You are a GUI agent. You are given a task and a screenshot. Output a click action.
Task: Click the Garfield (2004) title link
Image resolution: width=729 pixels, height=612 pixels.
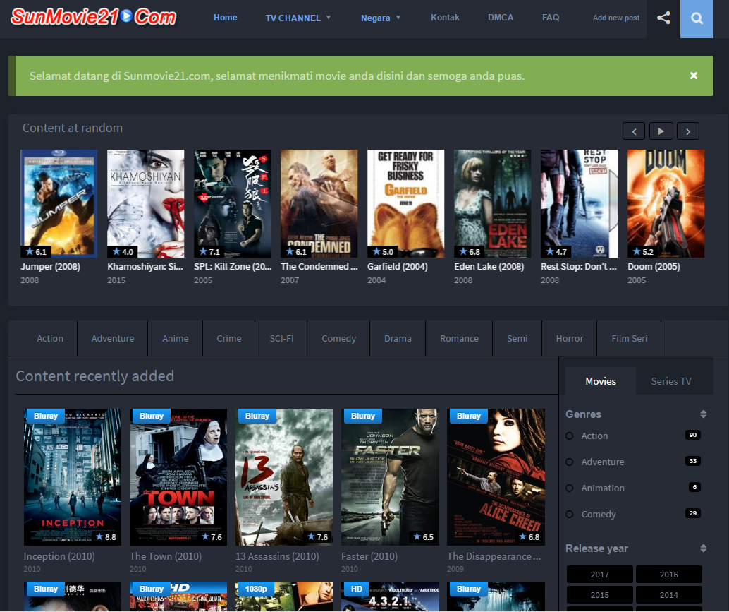[398, 267]
